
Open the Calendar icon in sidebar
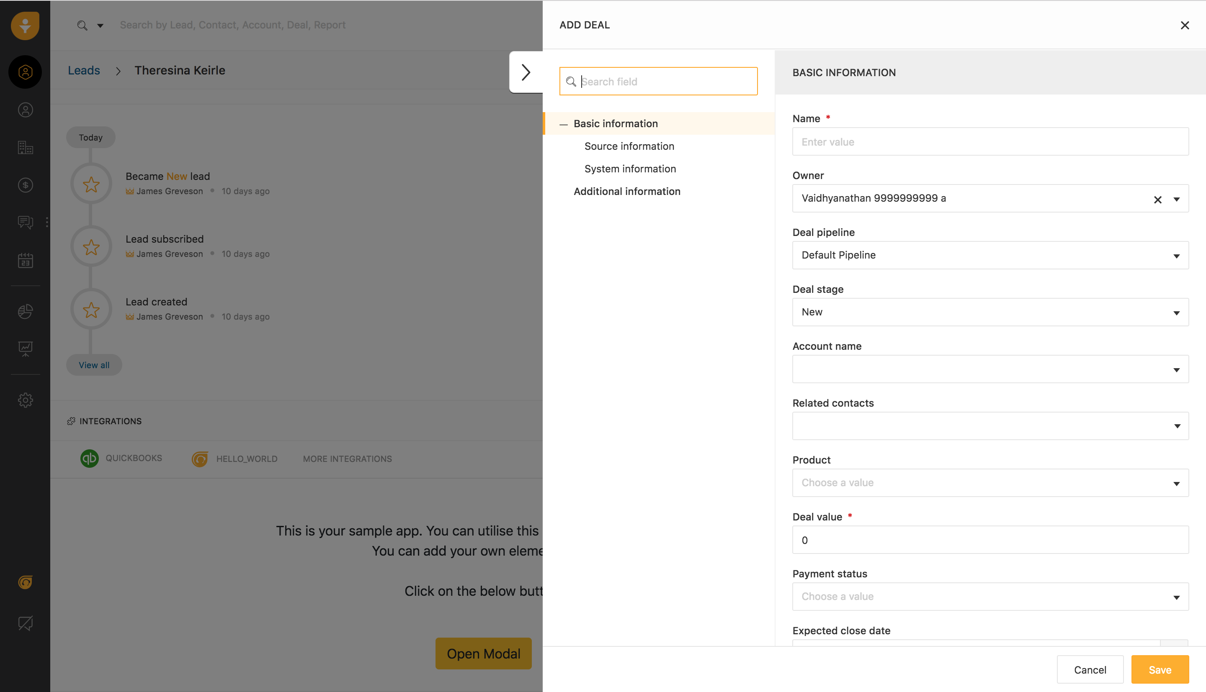25,260
